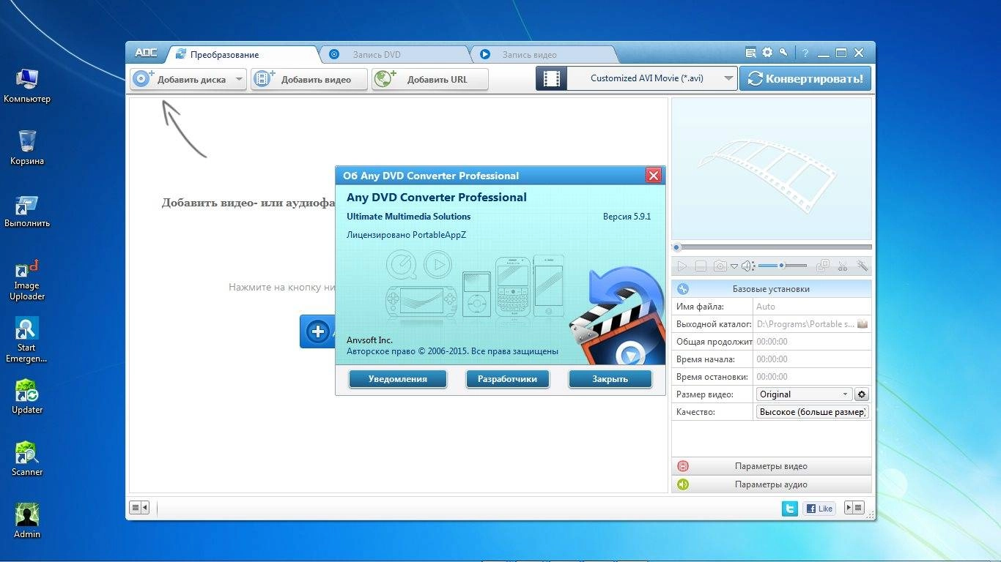Click Авторское право © 2006-2015 line
This screenshot has height=562, width=1001.
[x=452, y=351]
